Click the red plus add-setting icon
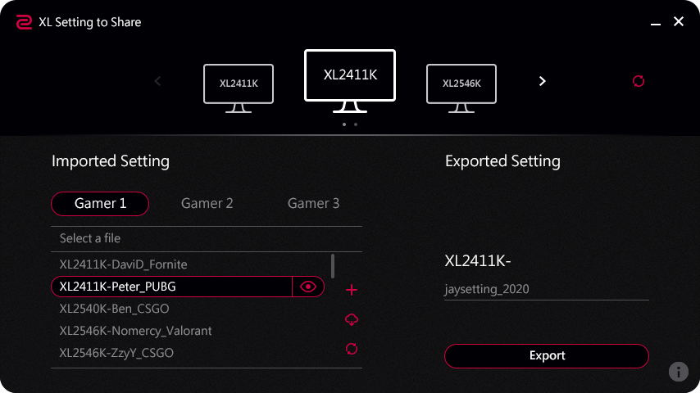 [352, 290]
